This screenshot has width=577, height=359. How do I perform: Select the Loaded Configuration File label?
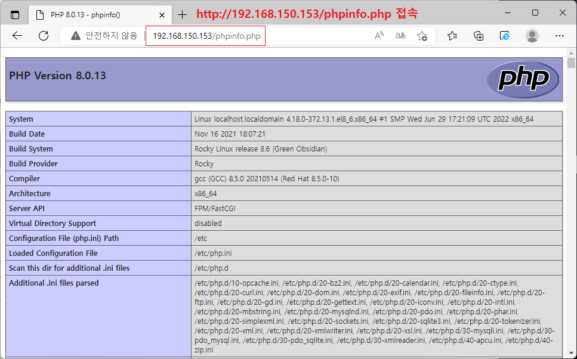coord(53,253)
